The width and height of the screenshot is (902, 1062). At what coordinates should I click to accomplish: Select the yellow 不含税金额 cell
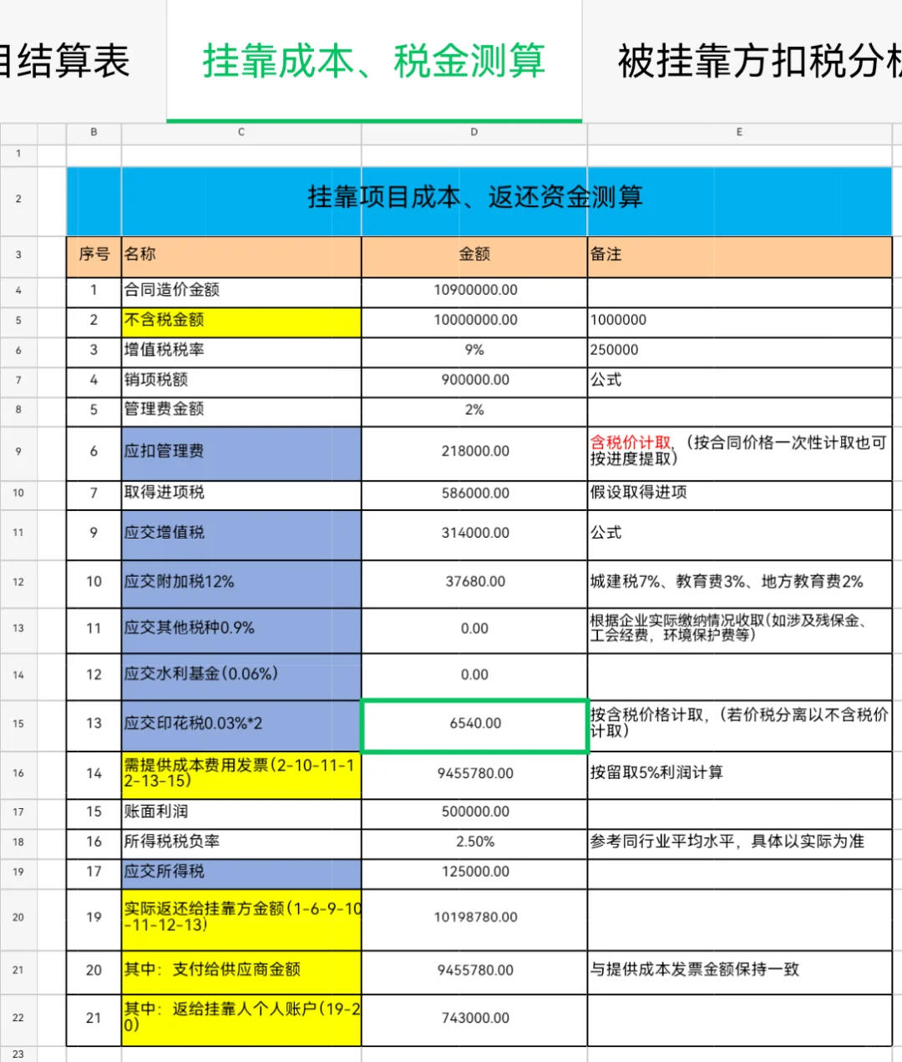point(241,321)
